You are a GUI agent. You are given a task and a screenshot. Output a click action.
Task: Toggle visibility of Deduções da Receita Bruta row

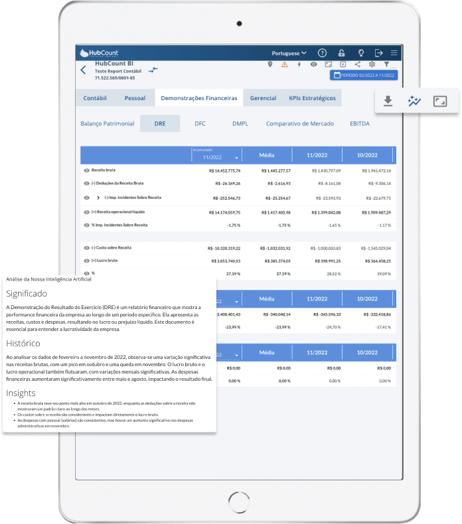tap(87, 184)
